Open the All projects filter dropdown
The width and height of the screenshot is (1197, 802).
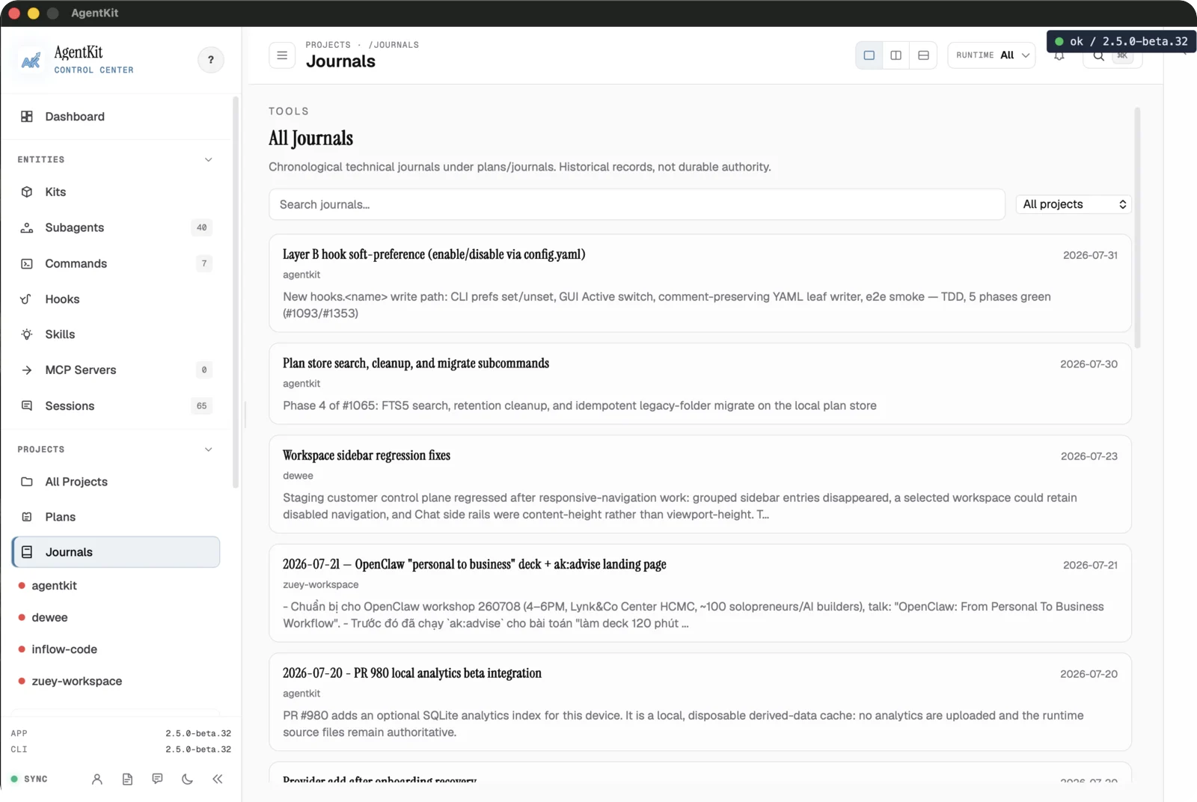(1074, 204)
